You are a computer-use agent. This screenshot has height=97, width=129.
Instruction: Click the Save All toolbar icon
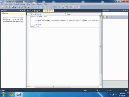[16, 7]
